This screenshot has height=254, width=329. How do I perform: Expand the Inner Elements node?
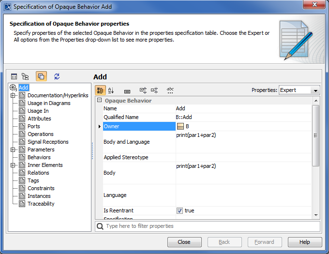click(x=13, y=165)
